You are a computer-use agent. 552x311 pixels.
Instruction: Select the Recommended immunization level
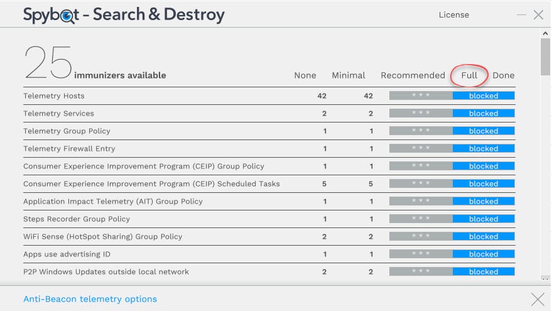[x=413, y=75]
